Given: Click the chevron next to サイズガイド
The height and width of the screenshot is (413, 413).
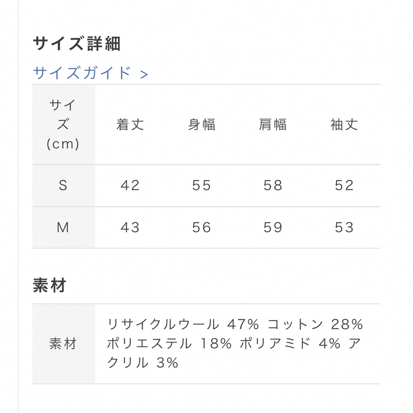Looking at the screenshot, I should tap(144, 75).
